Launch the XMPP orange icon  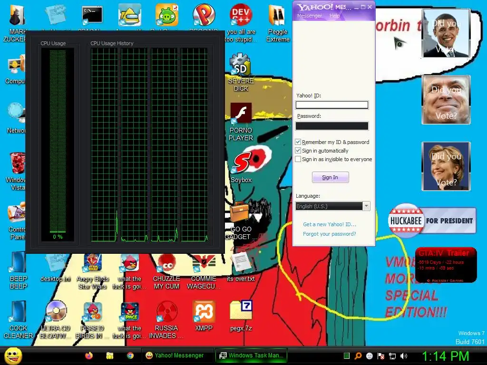pos(204,311)
